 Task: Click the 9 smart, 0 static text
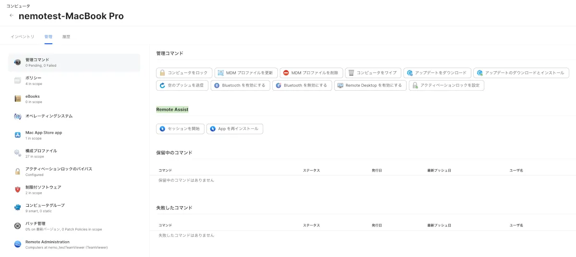pyautogui.click(x=38, y=211)
